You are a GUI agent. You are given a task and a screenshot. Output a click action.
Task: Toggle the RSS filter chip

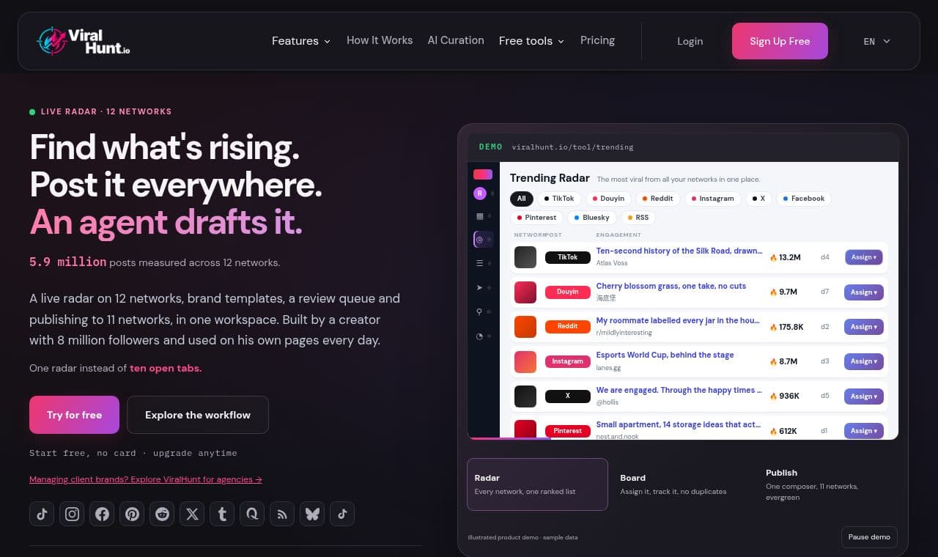638,218
